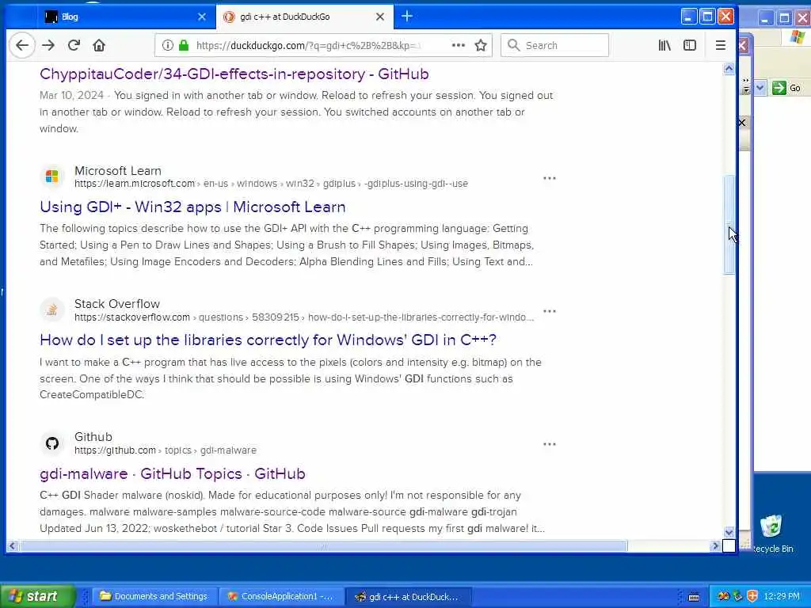Click the browser Search input field
The image size is (811, 608).
554,45
